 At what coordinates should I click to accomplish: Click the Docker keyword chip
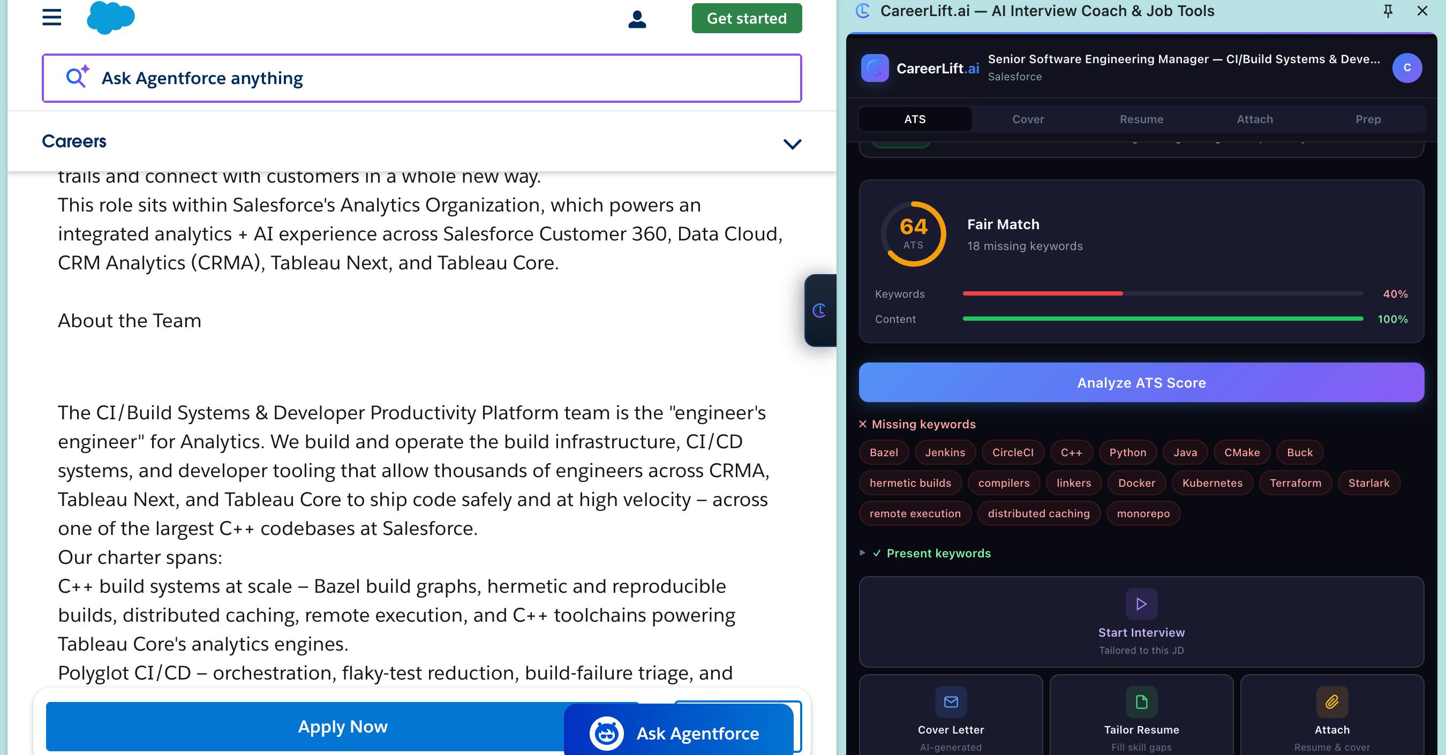coord(1136,483)
